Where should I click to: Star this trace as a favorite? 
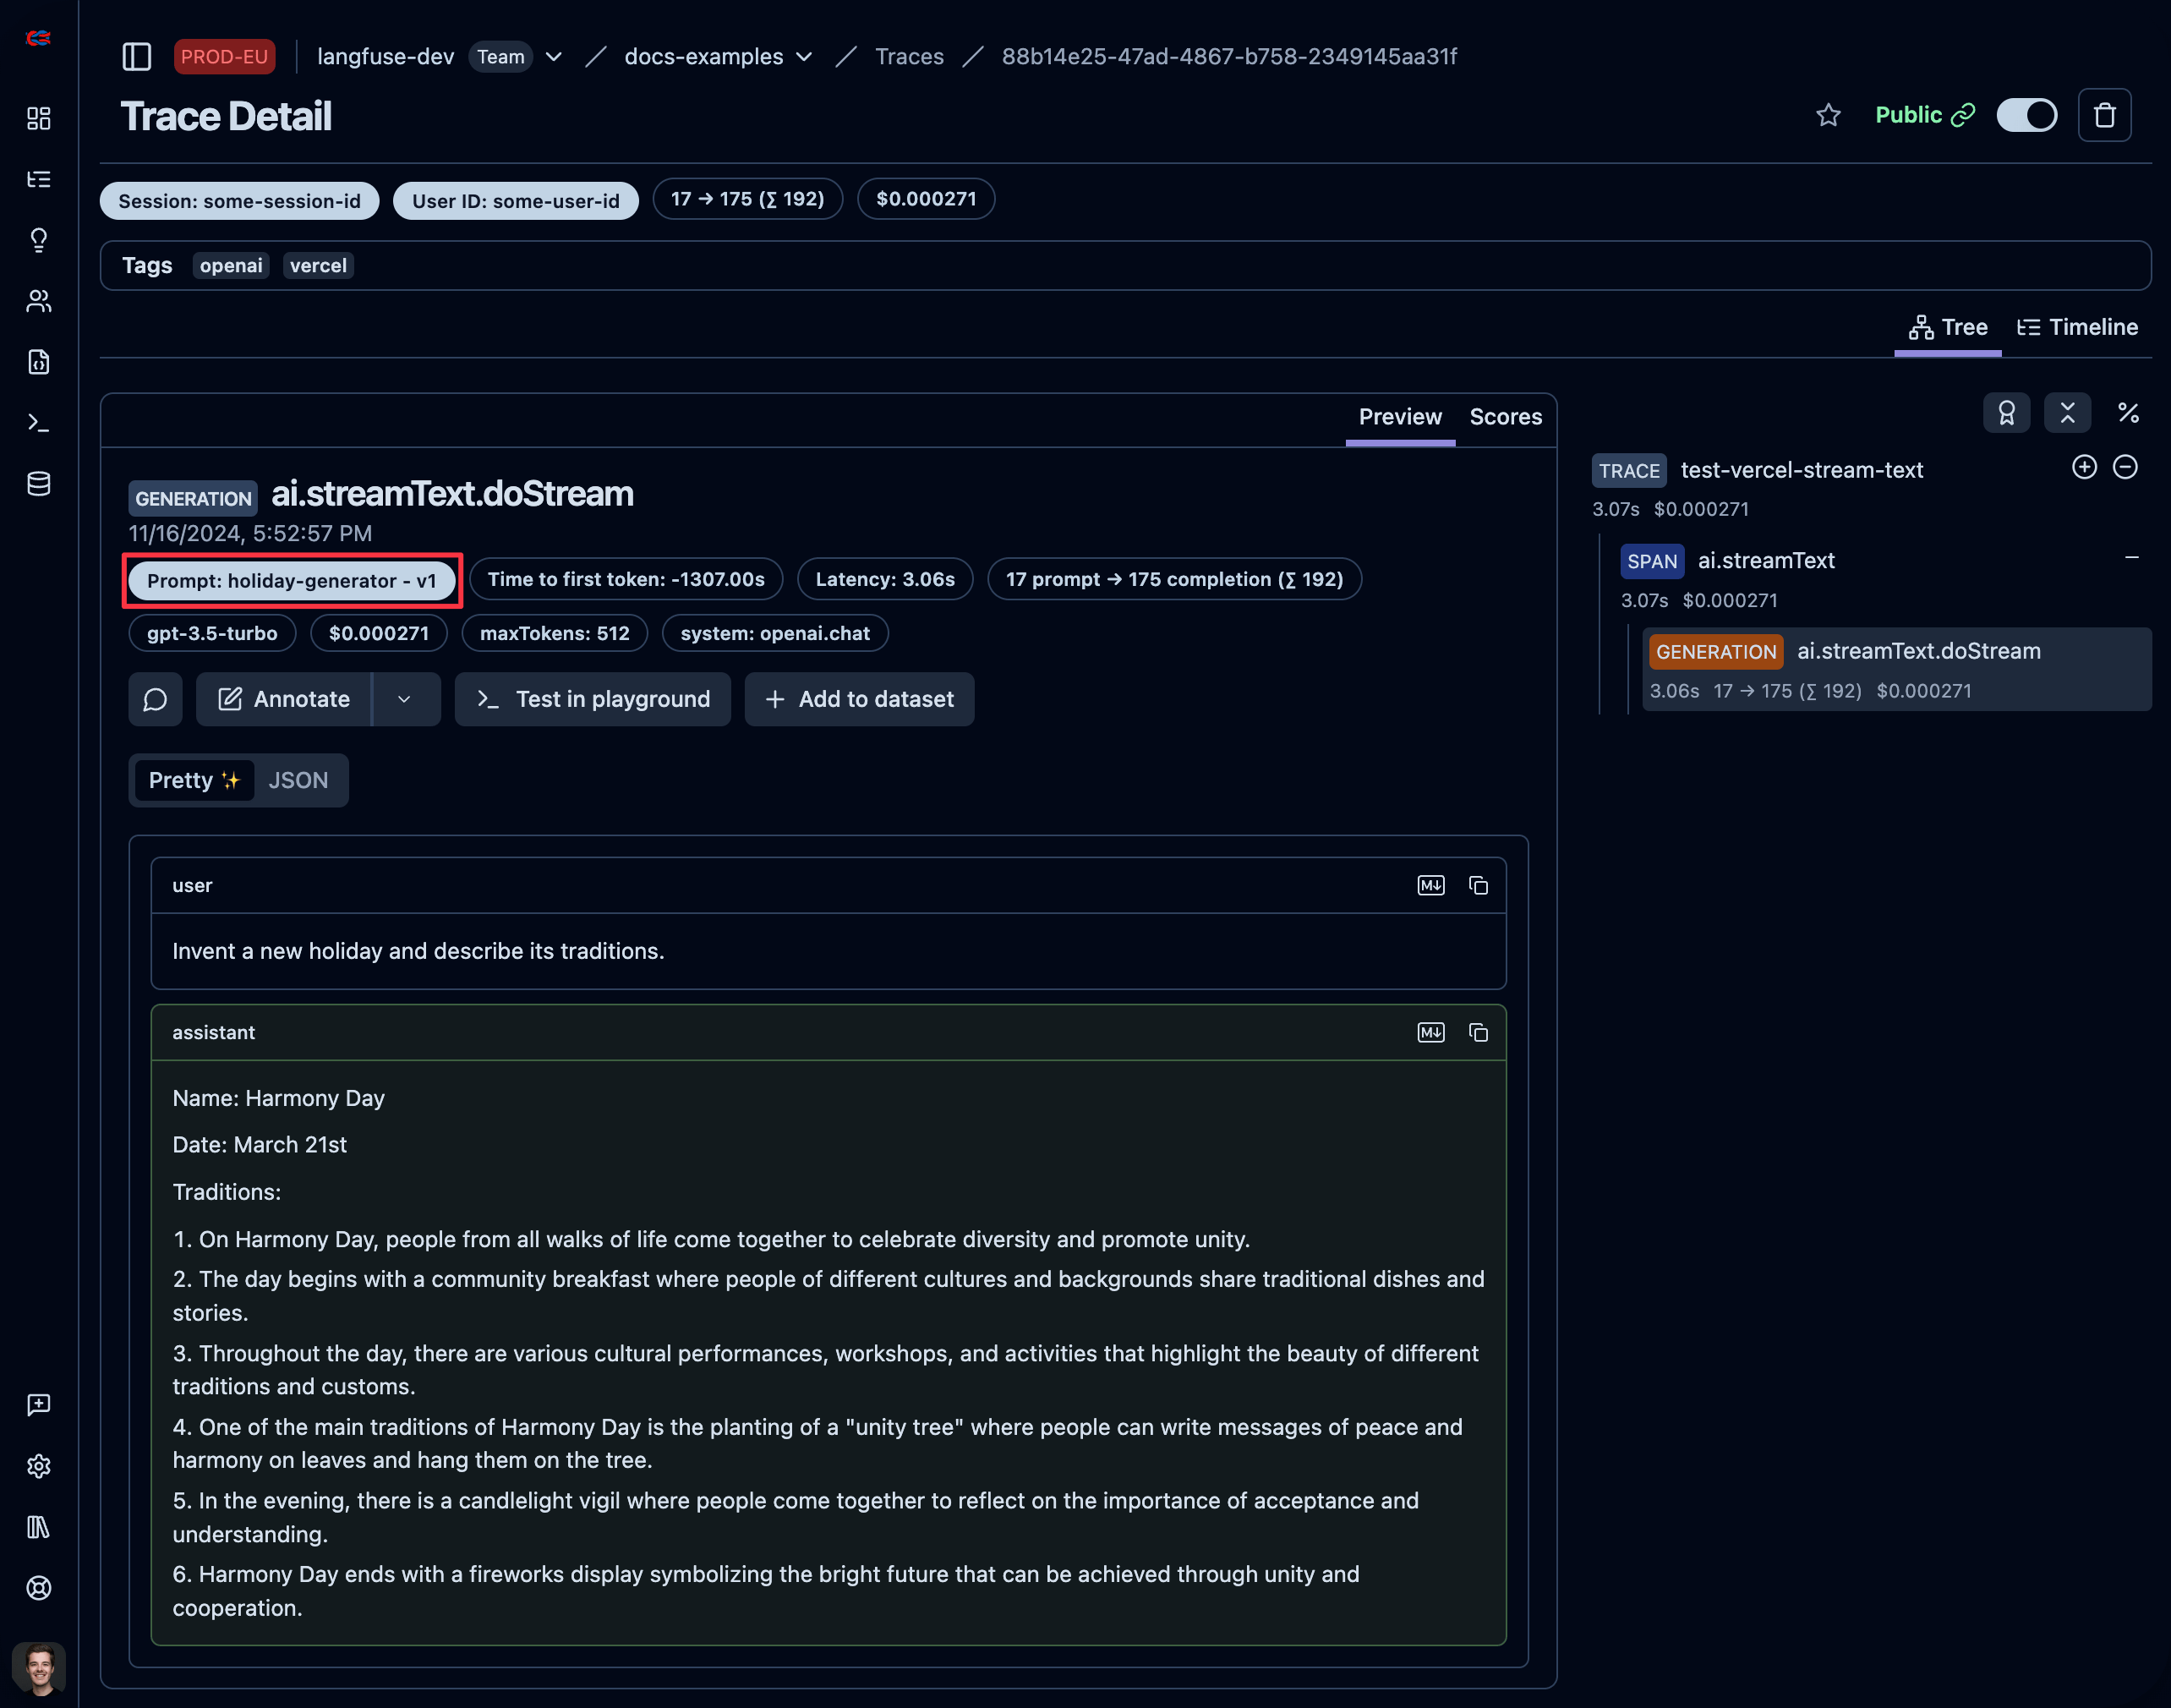(x=1828, y=115)
